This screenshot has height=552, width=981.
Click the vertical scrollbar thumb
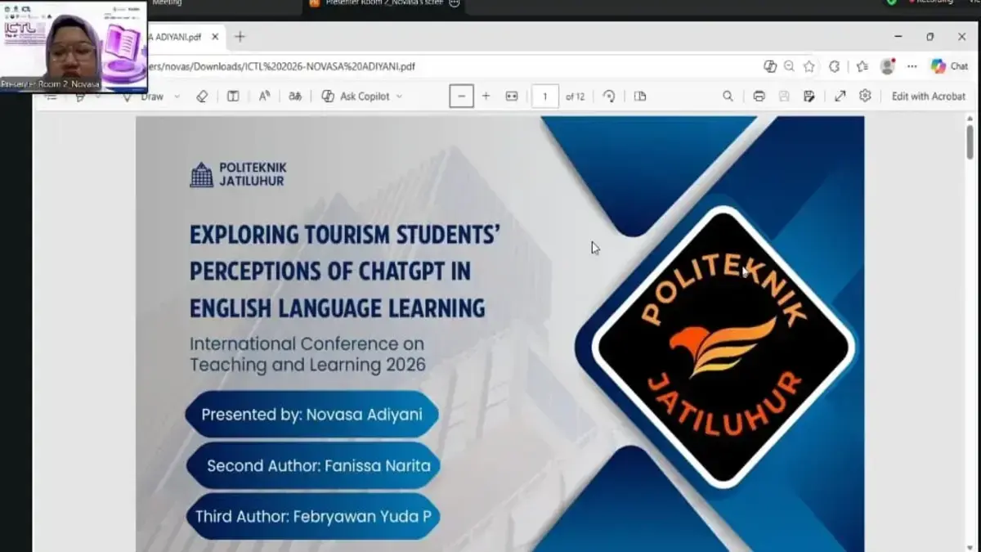tap(970, 141)
